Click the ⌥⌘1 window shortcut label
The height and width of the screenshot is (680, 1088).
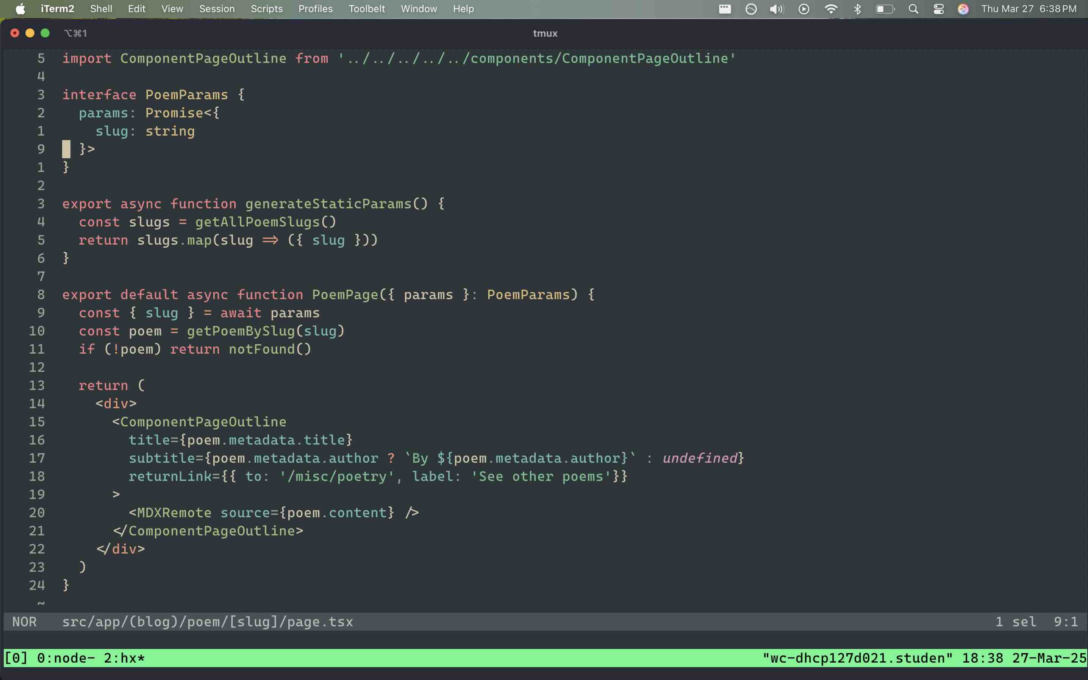pos(75,33)
